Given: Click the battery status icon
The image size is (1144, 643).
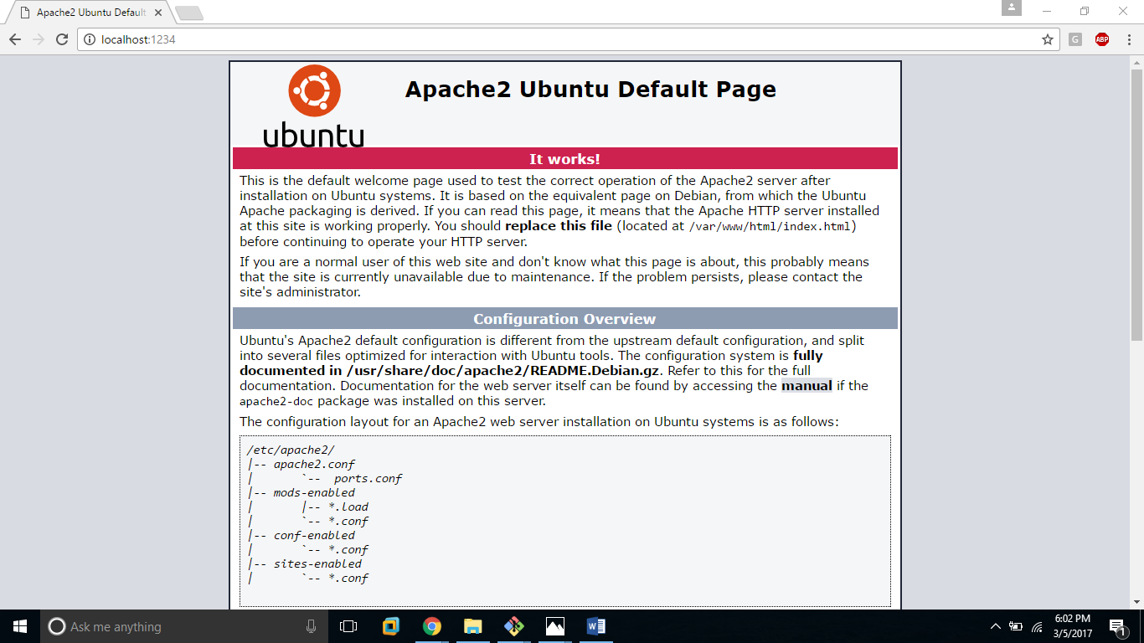Looking at the screenshot, I should [x=1016, y=626].
